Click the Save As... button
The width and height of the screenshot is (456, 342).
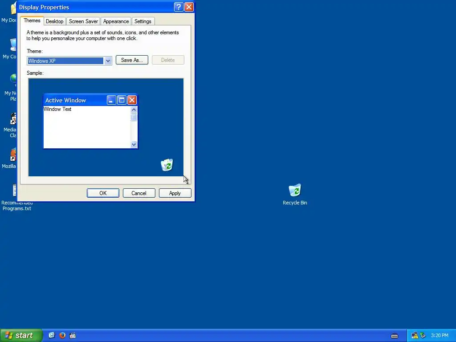point(132,60)
